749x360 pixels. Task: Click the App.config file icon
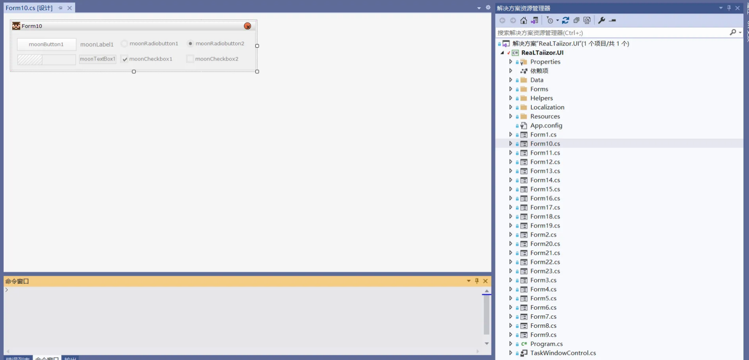pyautogui.click(x=524, y=126)
